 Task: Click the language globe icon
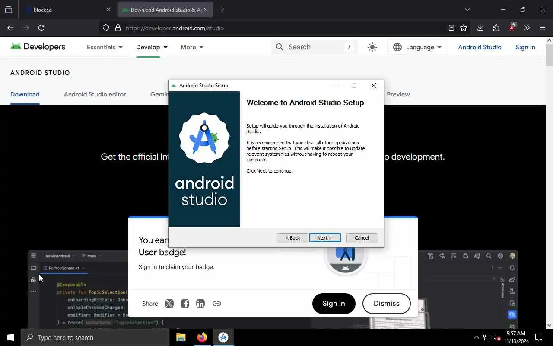point(397,47)
